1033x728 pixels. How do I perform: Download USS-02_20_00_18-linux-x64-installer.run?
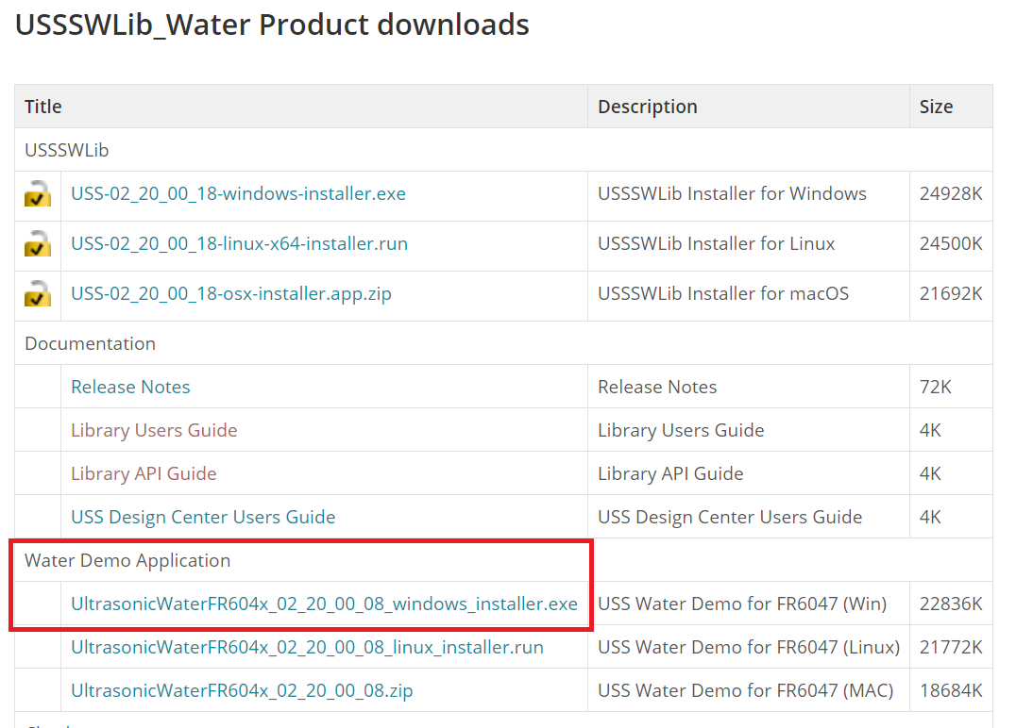coord(239,243)
